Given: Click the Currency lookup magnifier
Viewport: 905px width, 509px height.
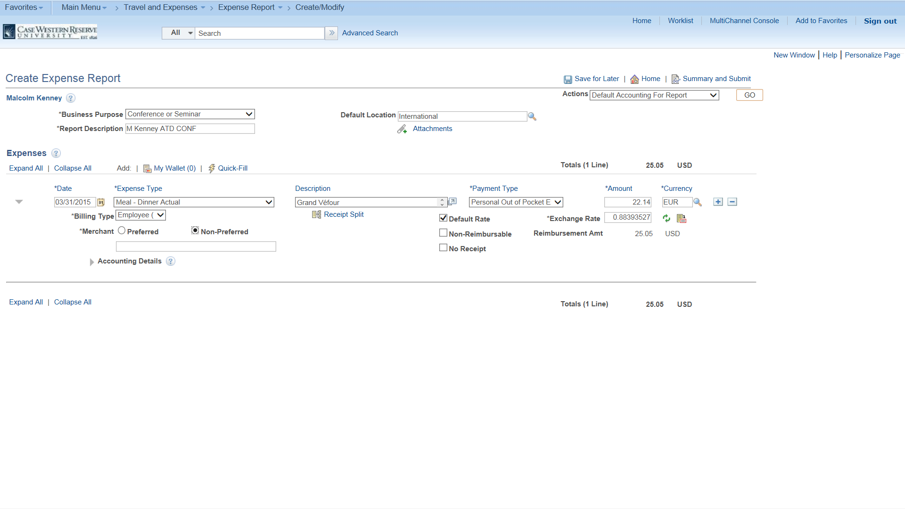Looking at the screenshot, I should [x=698, y=202].
